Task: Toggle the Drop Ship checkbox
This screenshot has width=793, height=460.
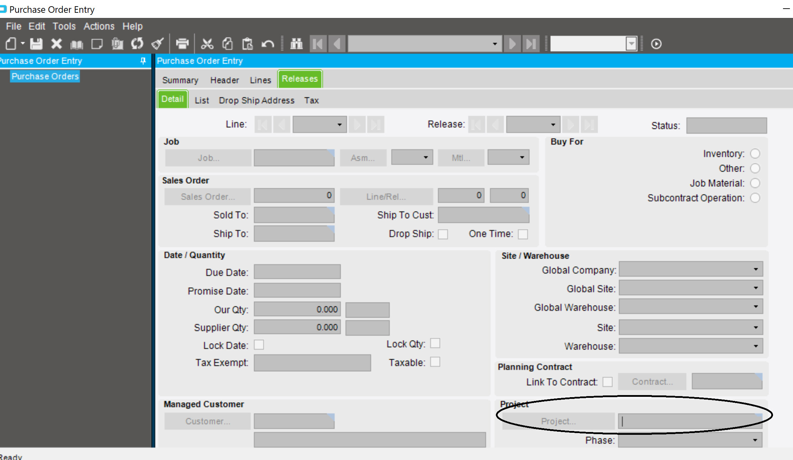Action: click(443, 234)
